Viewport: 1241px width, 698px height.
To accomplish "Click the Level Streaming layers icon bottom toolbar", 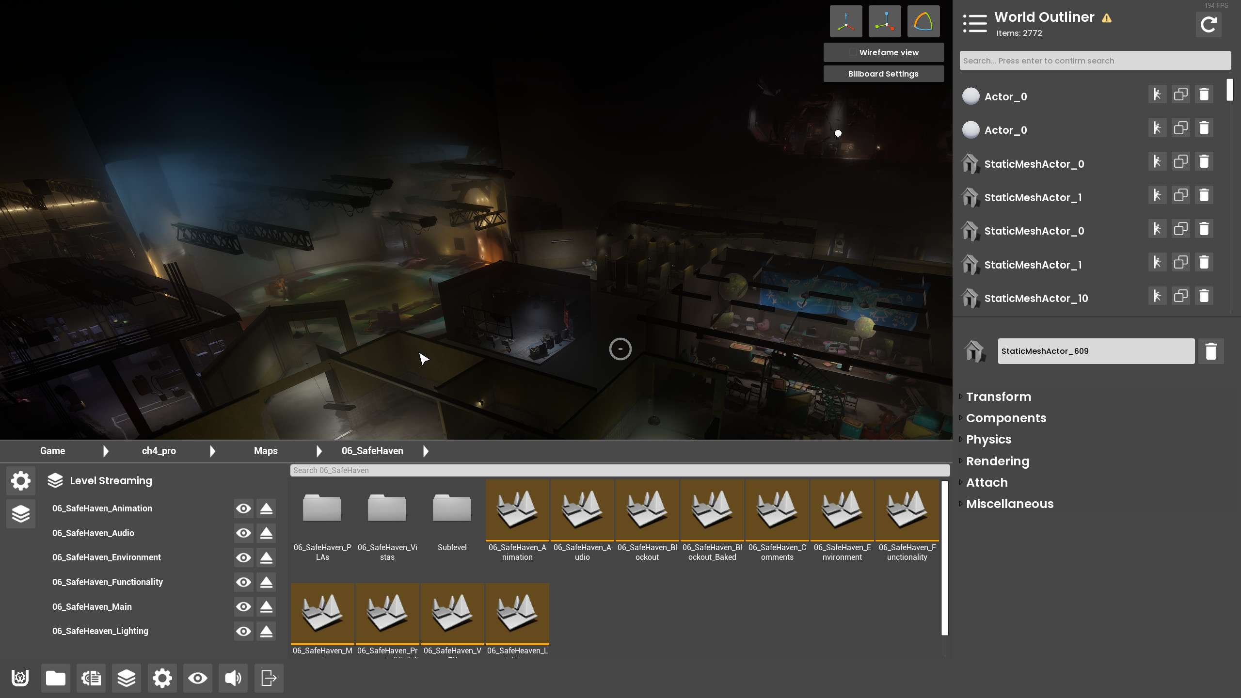I will point(127,678).
